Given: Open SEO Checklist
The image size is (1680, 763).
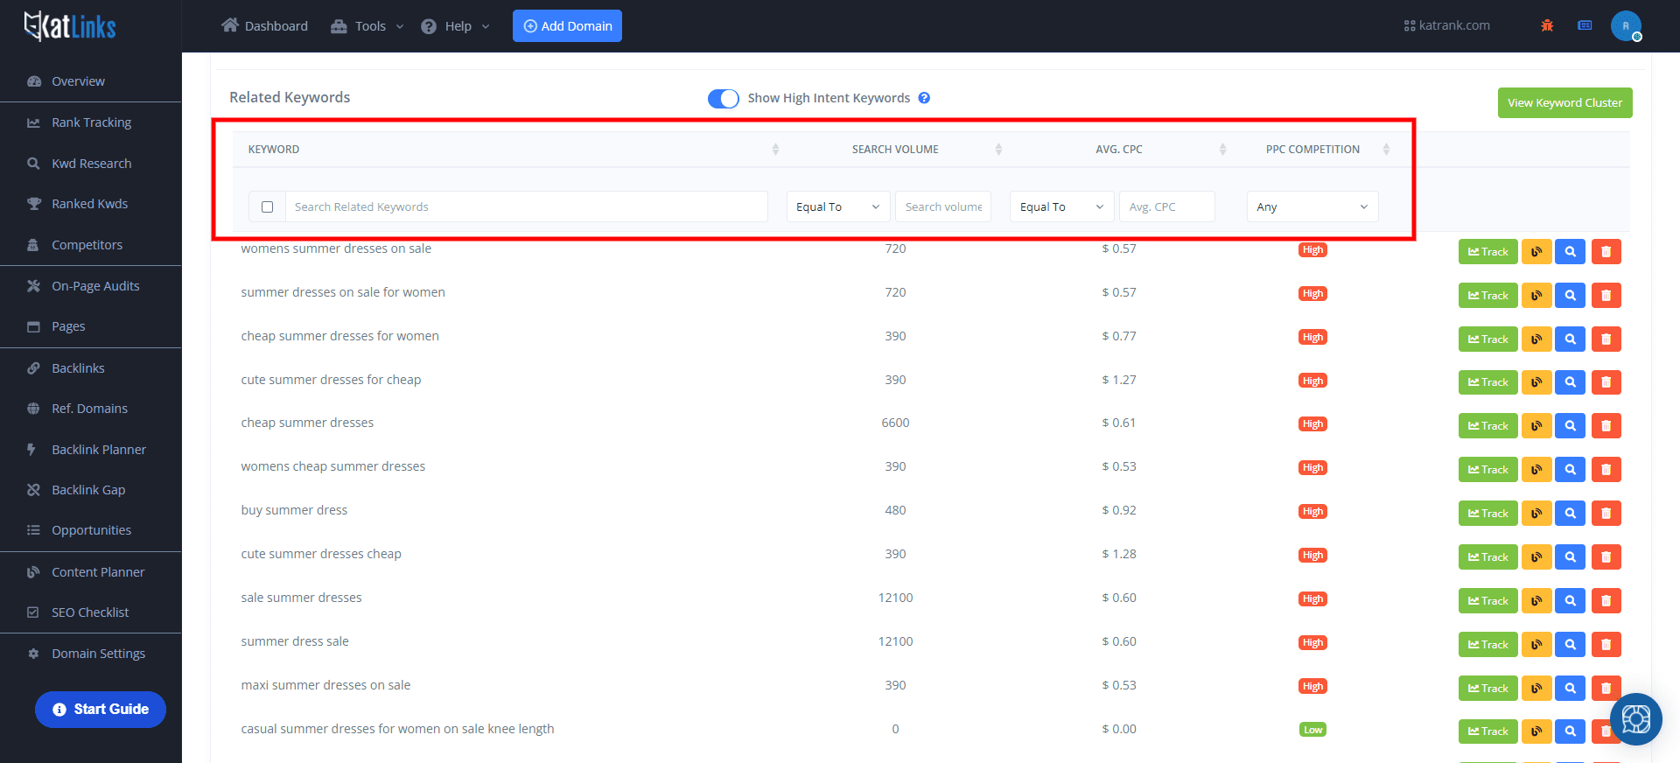Looking at the screenshot, I should click(x=91, y=612).
